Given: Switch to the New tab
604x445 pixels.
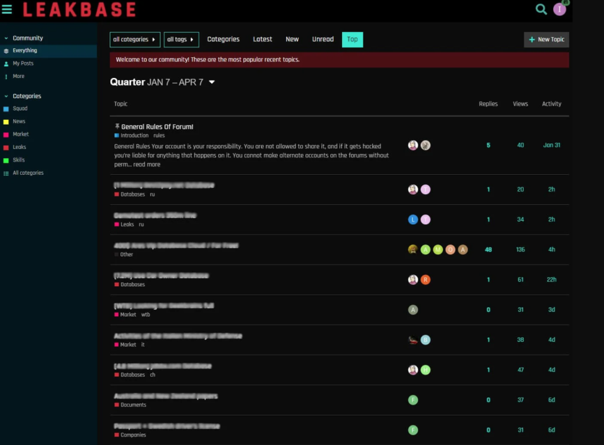Looking at the screenshot, I should [x=292, y=40].
